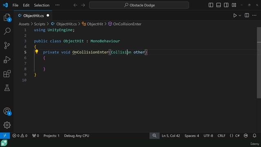Click editor vertical scrollbar
This screenshot has width=261, height=147.
click(259, 62)
